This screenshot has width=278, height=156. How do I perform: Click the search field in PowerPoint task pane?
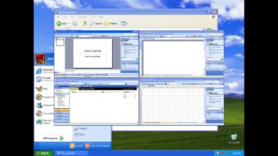point(129,59)
